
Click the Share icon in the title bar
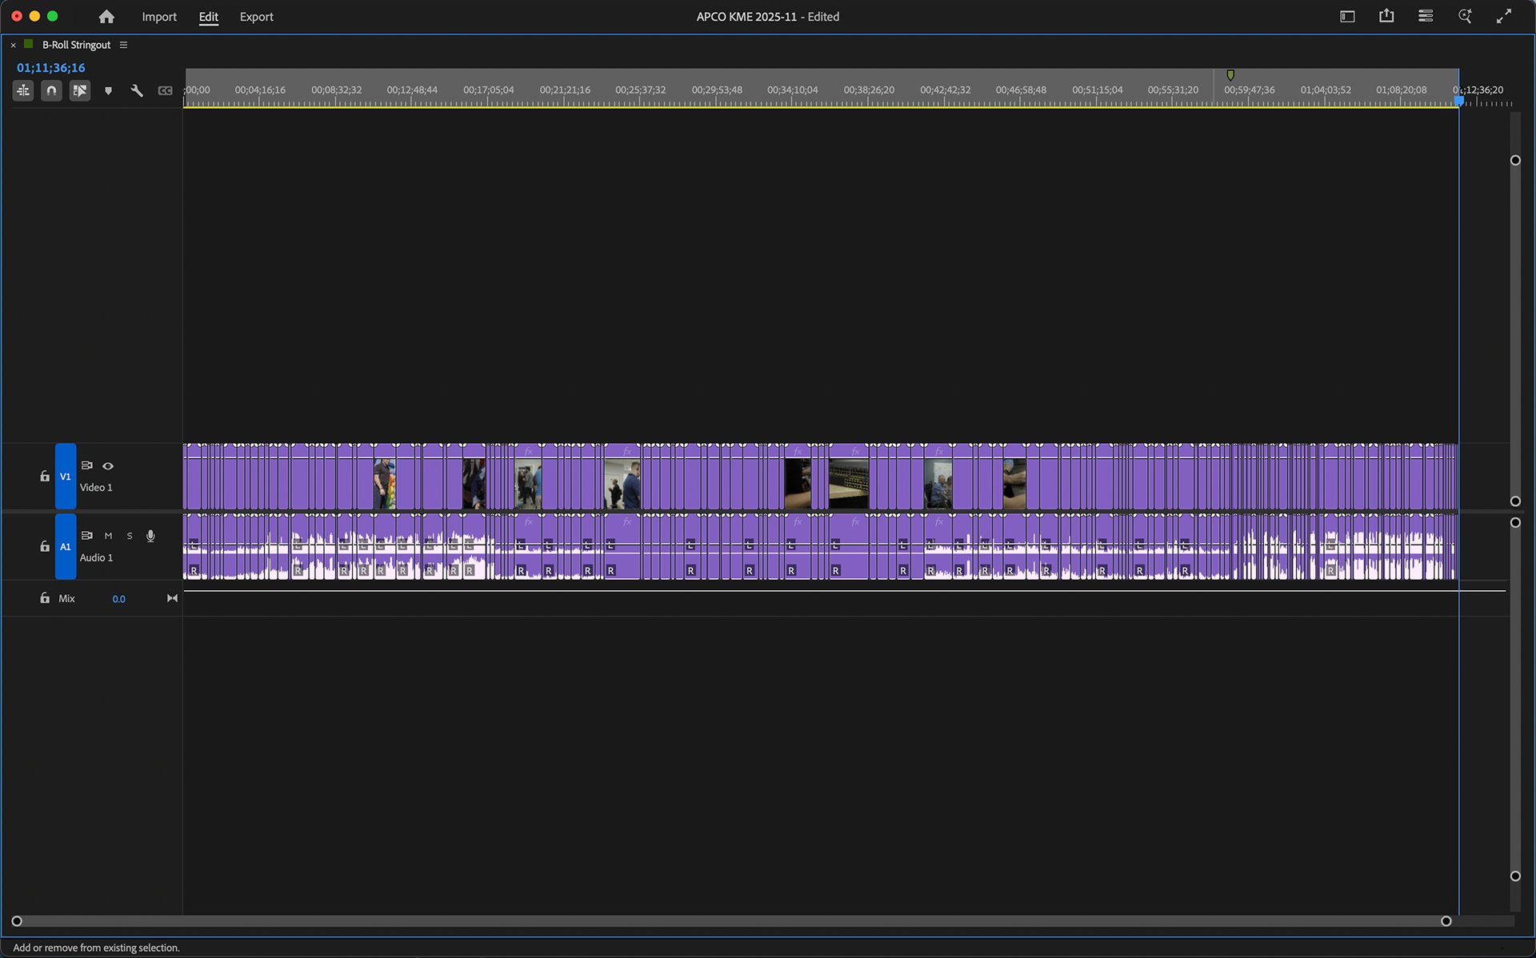click(x=1386, y=16)
